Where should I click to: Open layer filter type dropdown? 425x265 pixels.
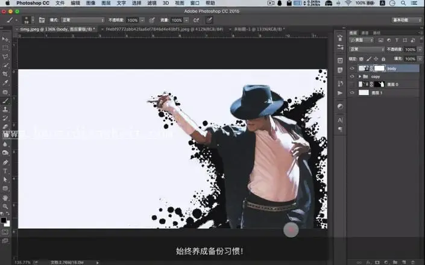[362, 40]
